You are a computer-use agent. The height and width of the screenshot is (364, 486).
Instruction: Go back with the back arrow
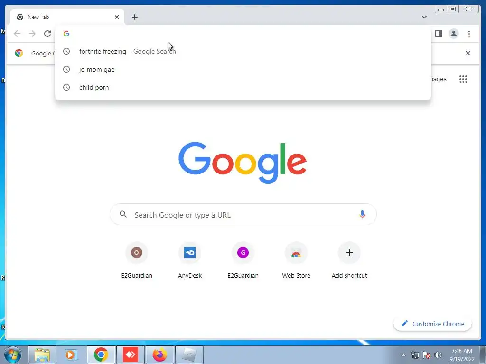(17, 34)
